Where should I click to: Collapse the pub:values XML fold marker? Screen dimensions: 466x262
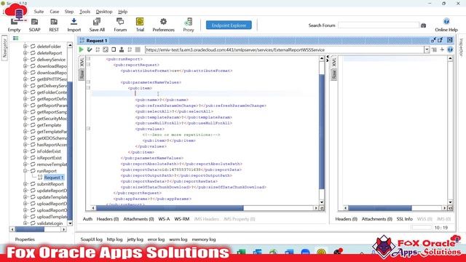coord(89,129)
